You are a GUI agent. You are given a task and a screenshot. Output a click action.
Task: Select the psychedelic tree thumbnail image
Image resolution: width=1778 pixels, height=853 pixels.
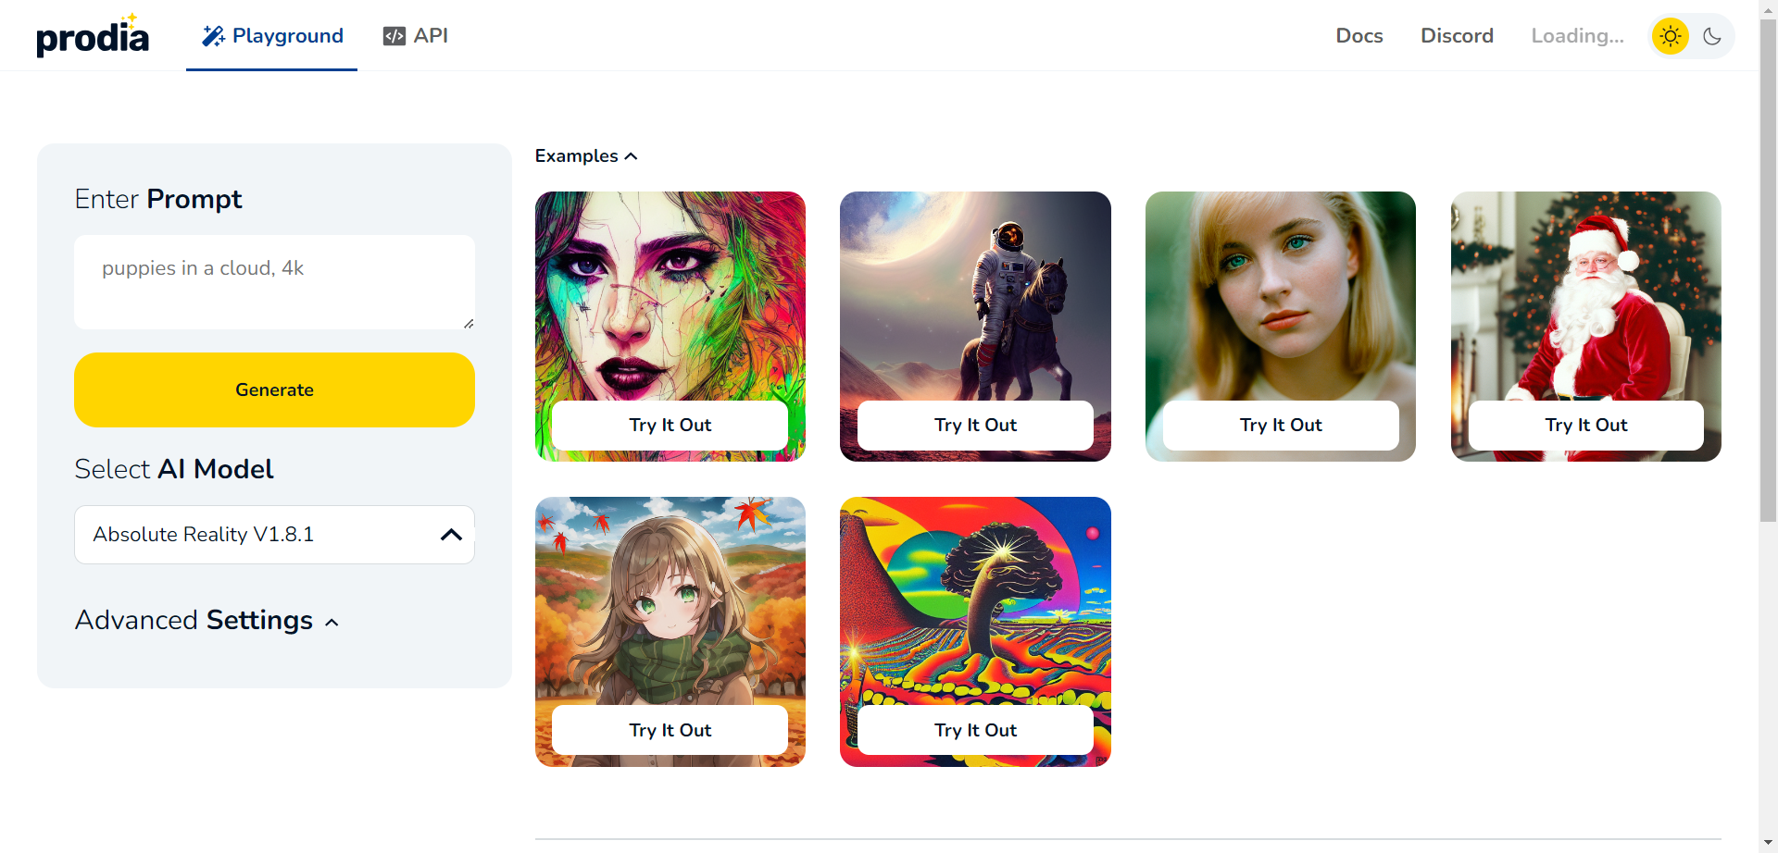point(975,601)
